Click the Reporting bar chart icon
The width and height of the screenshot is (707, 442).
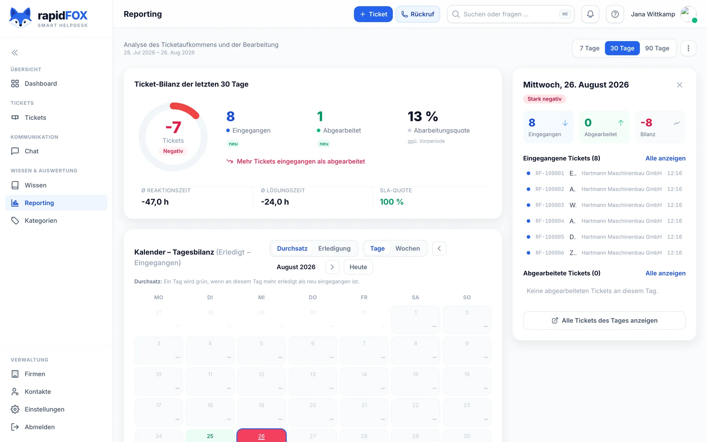pyautogui.click(x=15, y=203)
